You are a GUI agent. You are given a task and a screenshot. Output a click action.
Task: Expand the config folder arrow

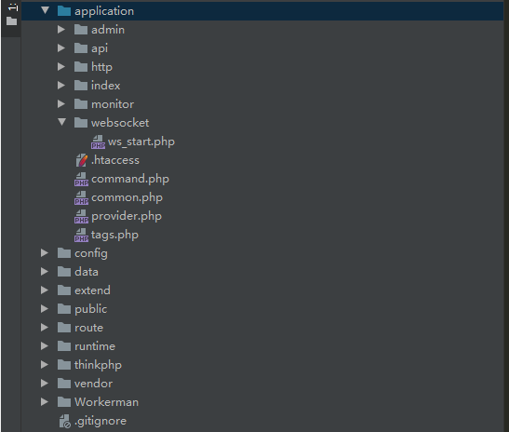click(45, 253)
